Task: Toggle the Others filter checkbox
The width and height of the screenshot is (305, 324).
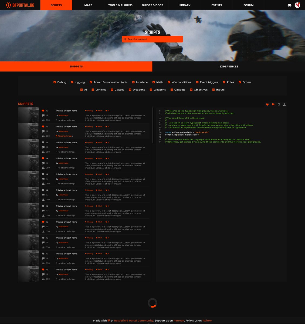Action: pos(240,82)
